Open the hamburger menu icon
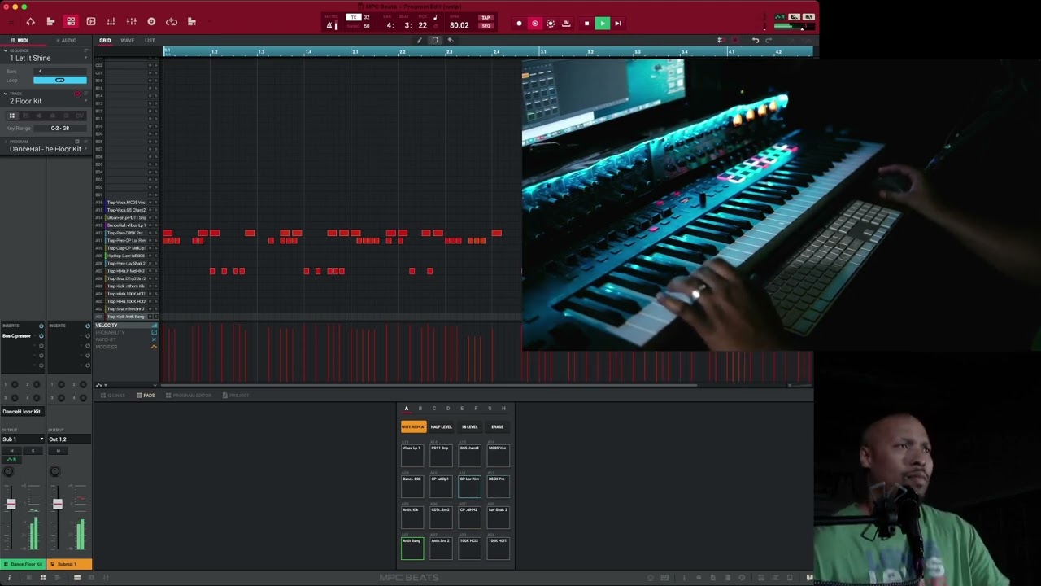 (10, 22)
